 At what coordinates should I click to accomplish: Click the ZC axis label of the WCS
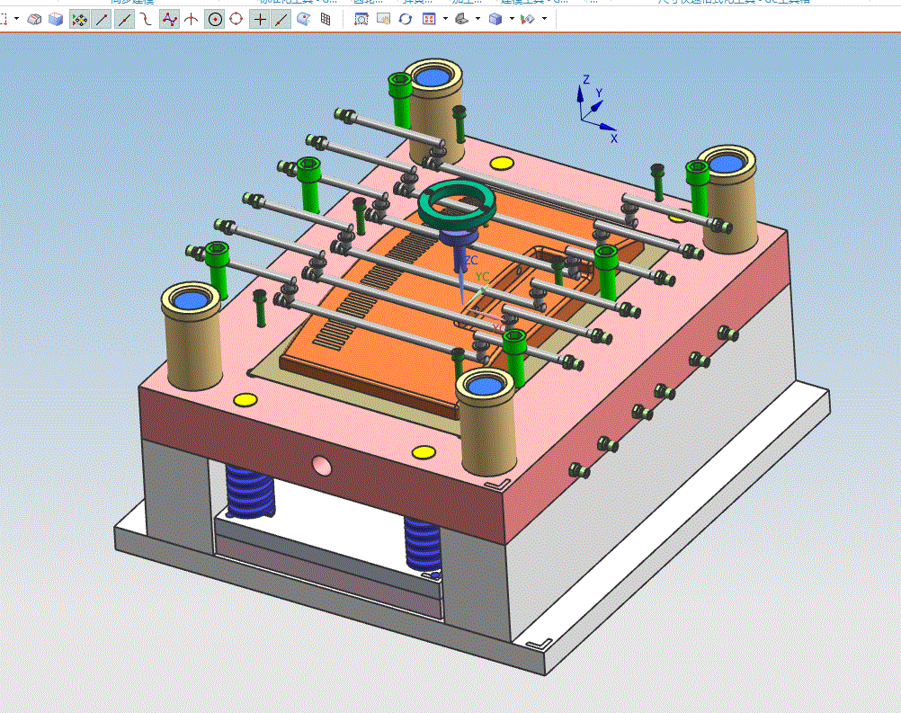point(470,260)
